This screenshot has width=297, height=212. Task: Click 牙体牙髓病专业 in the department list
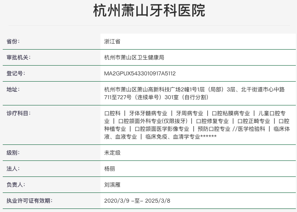[148, 113]
